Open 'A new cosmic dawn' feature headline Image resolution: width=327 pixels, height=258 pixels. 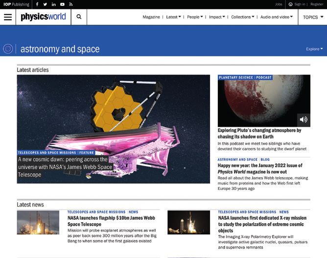pyautogui.click(x=65, y=167)
